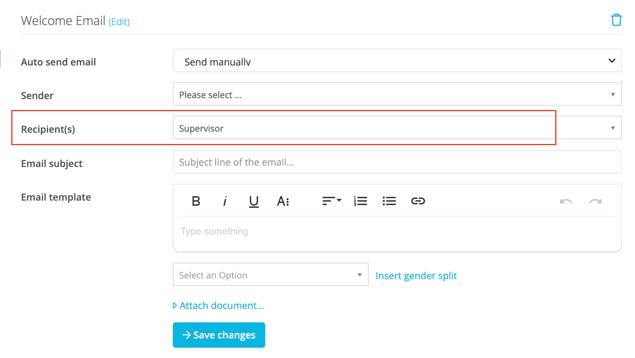
Task: Focus the Email subject input field
Action: tap(397, 162)
